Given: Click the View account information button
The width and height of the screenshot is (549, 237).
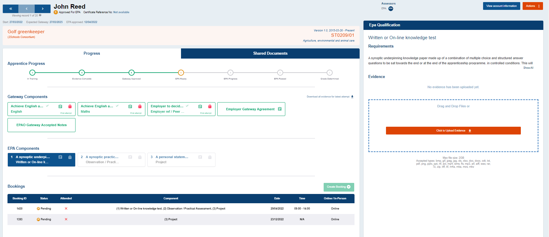Looking at the screenshot, I should [x=501, y=6].
